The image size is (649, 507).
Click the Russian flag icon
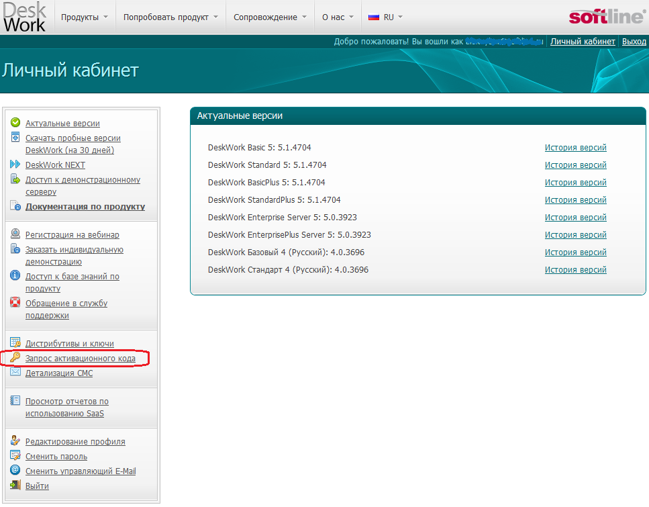pyautogui.click(x=374, y=17)
